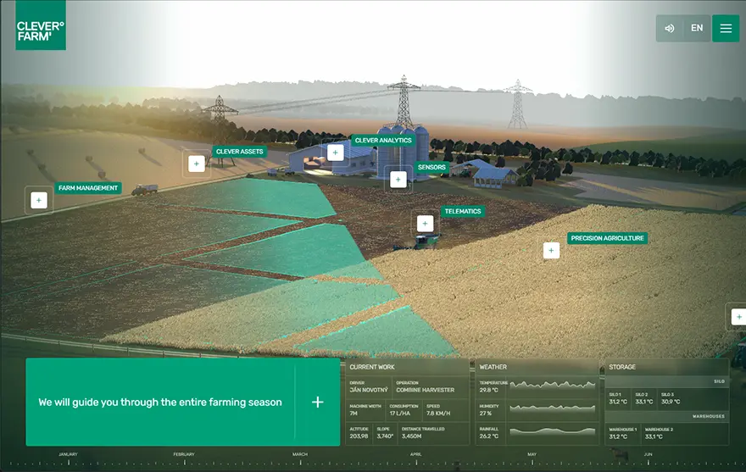This screenshot has height=472, width=746.
Task: Click the plus marker for Precision Agriculture
Action: [x=551, y=250]
